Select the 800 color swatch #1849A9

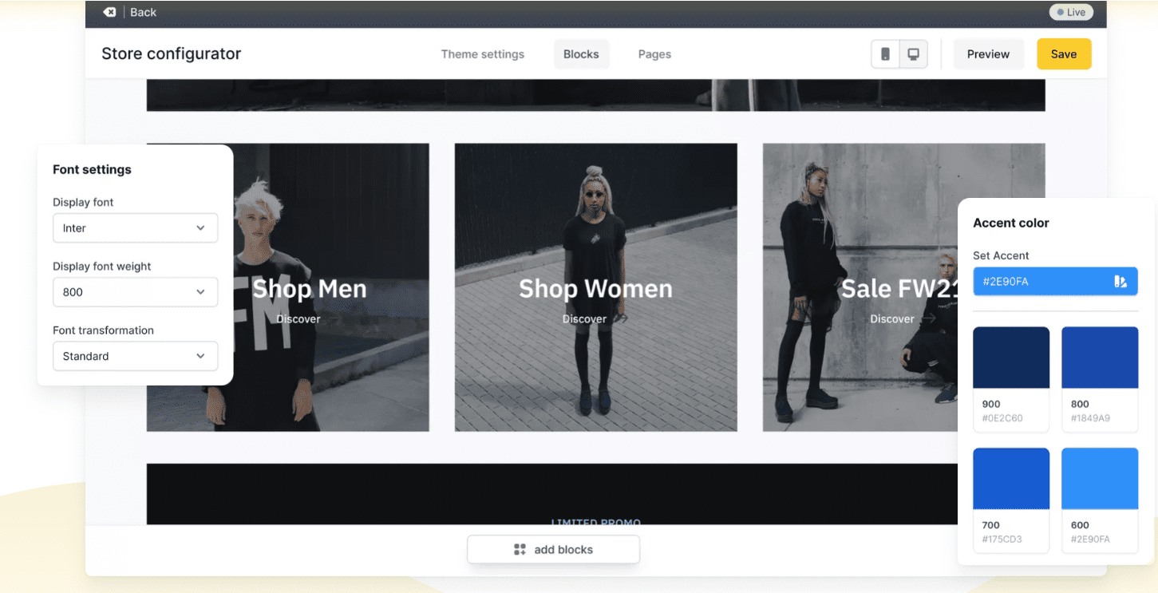pos(1100,358)
